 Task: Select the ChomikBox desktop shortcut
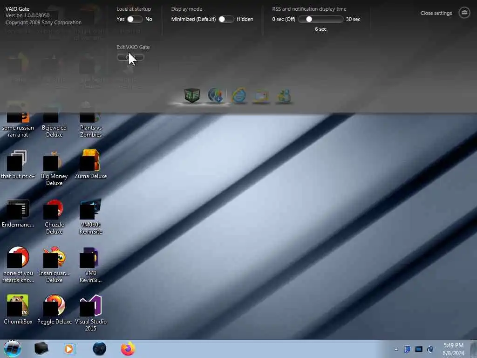tap(18, 310)
